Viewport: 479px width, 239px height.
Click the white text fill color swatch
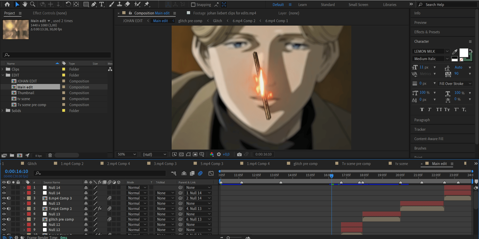coord(463,53)
